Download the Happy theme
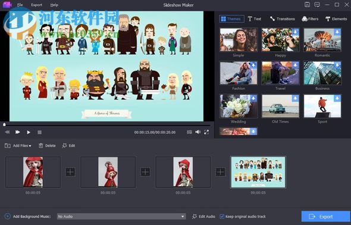 295,32
